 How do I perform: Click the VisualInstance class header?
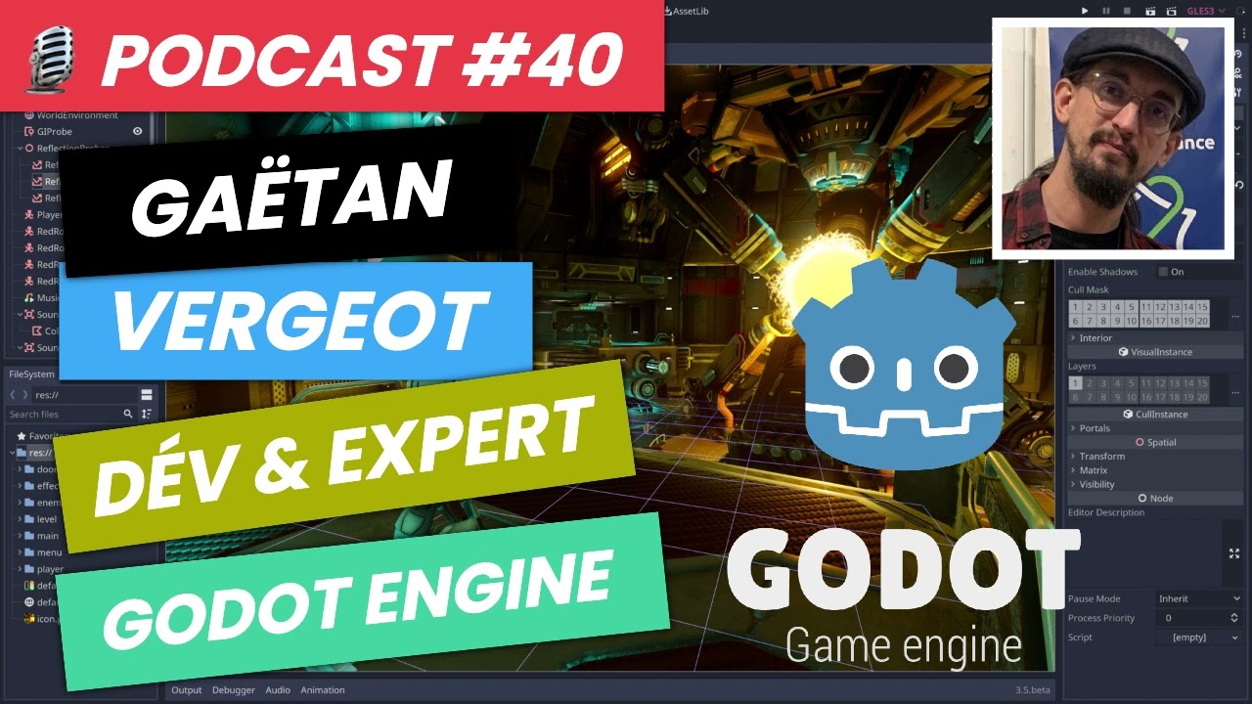1155,352
